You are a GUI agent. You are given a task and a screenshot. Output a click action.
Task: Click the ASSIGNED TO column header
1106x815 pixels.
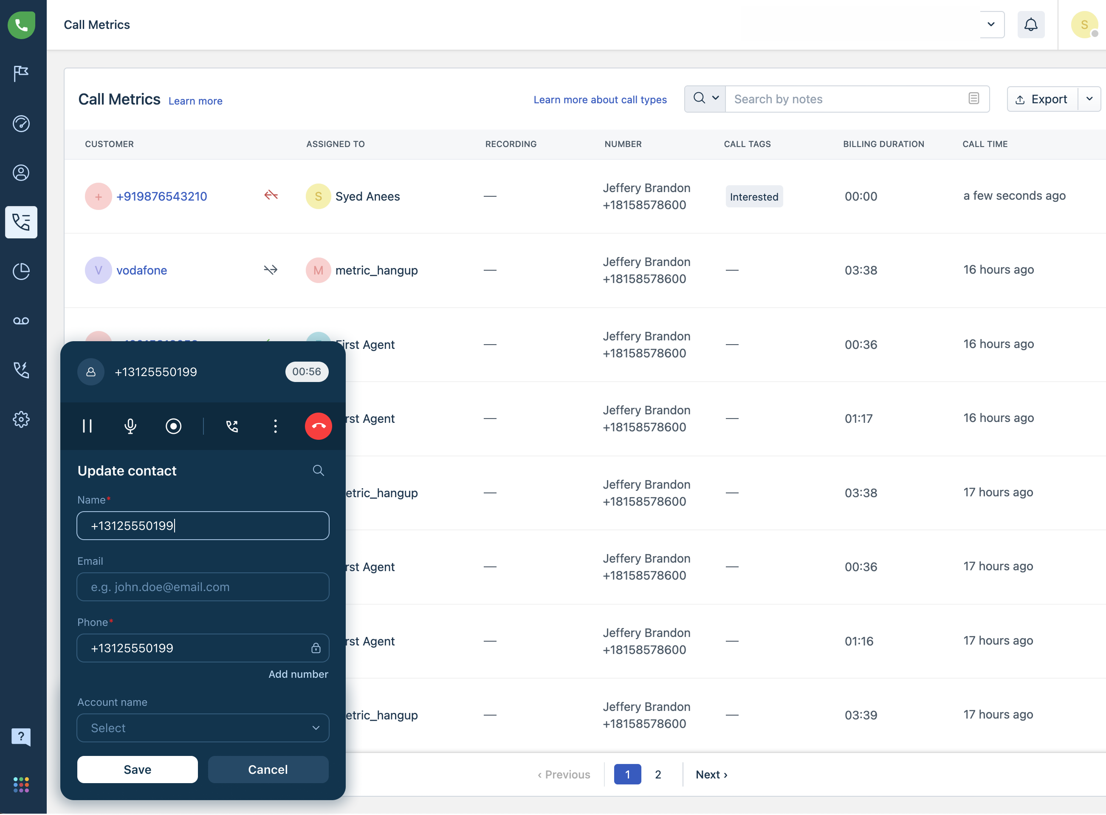(x=335, y=144)
